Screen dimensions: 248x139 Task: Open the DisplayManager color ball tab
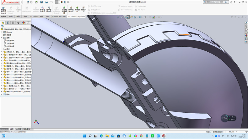click(23, 23)
